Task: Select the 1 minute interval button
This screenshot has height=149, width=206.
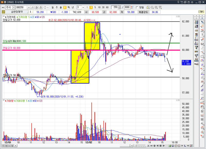Action: point(87,7)
